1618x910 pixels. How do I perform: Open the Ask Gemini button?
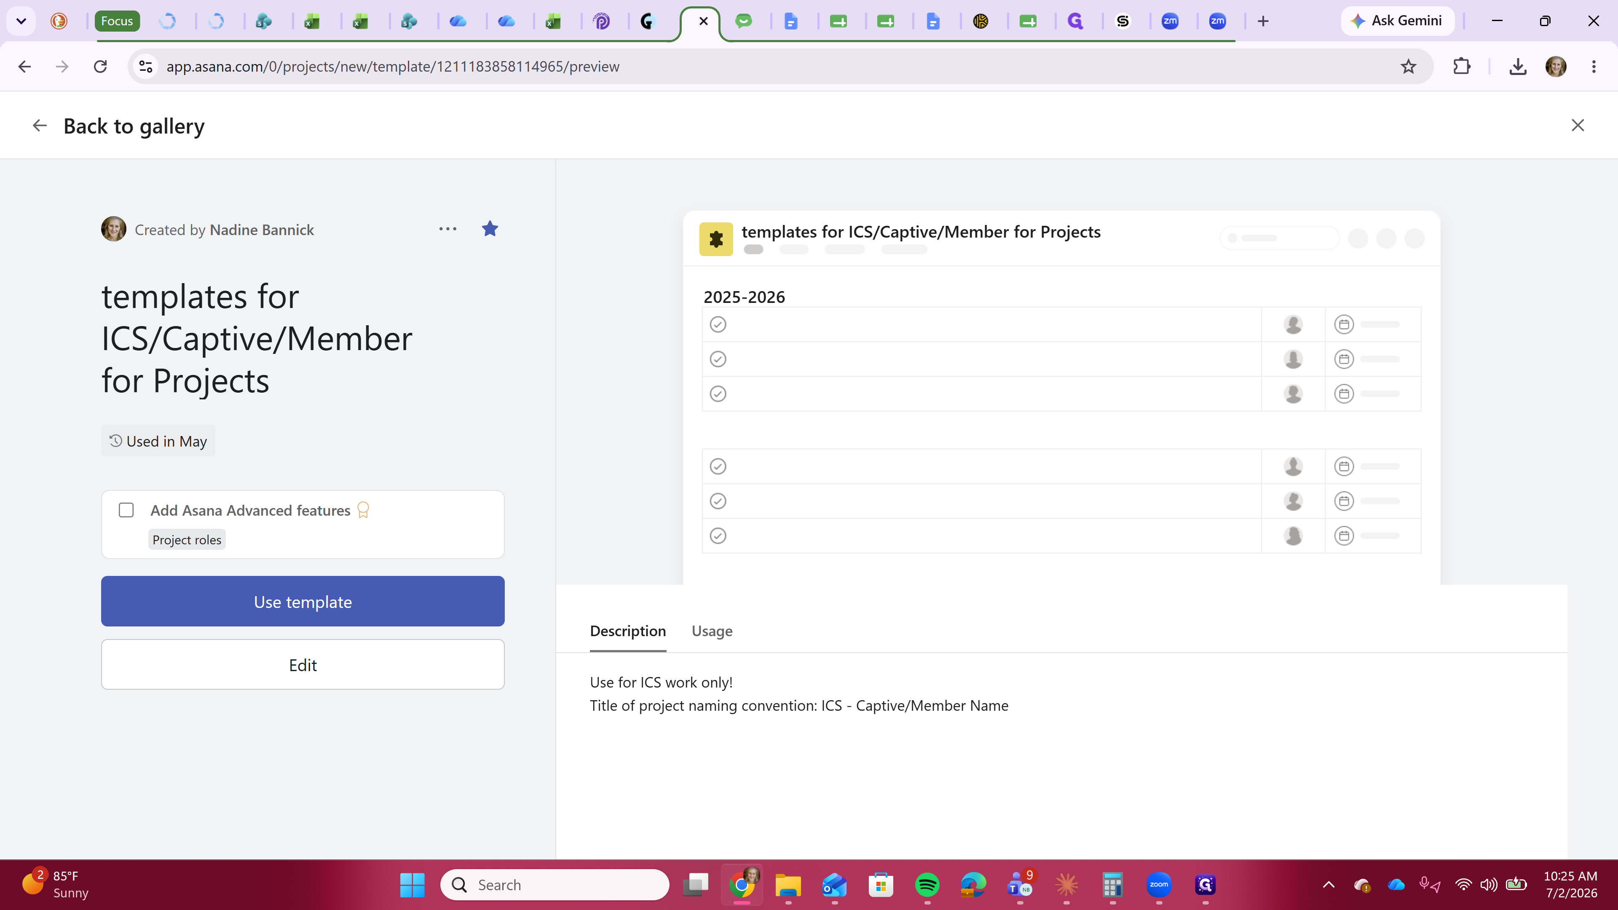(x=1398, y=21)
